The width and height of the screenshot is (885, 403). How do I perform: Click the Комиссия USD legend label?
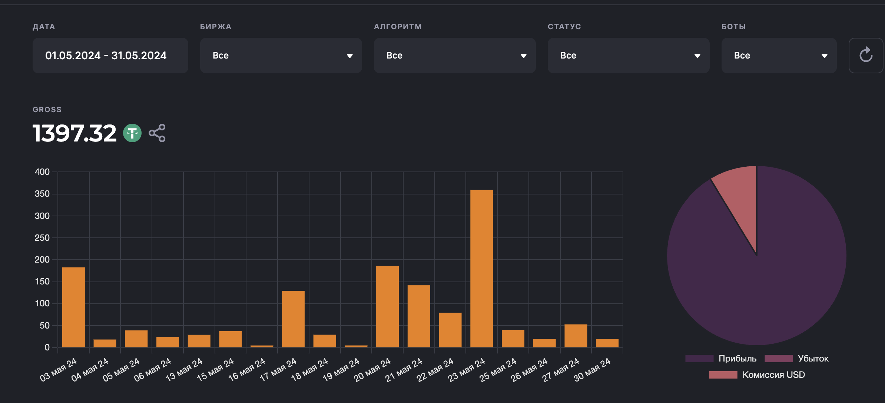[x=774, y=375]
